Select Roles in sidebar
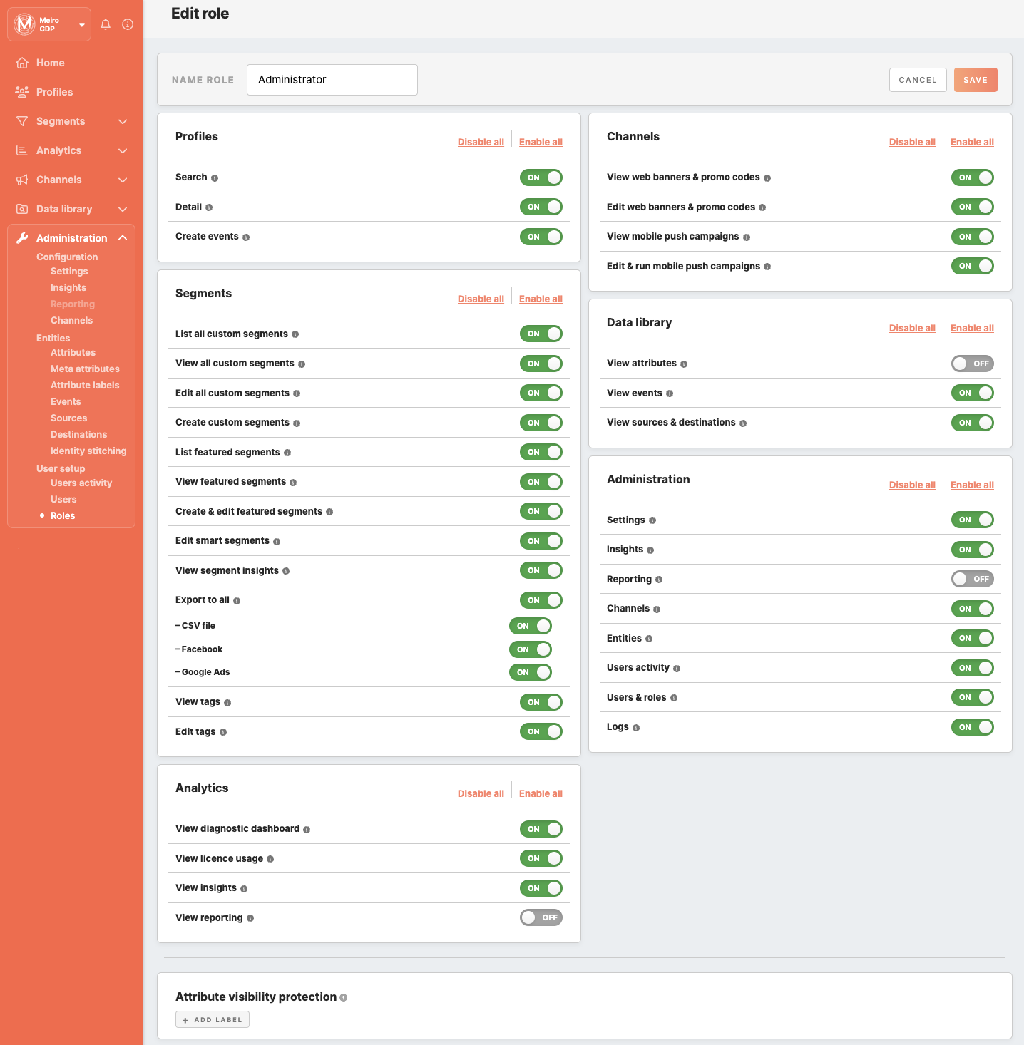 coord(63,516)
